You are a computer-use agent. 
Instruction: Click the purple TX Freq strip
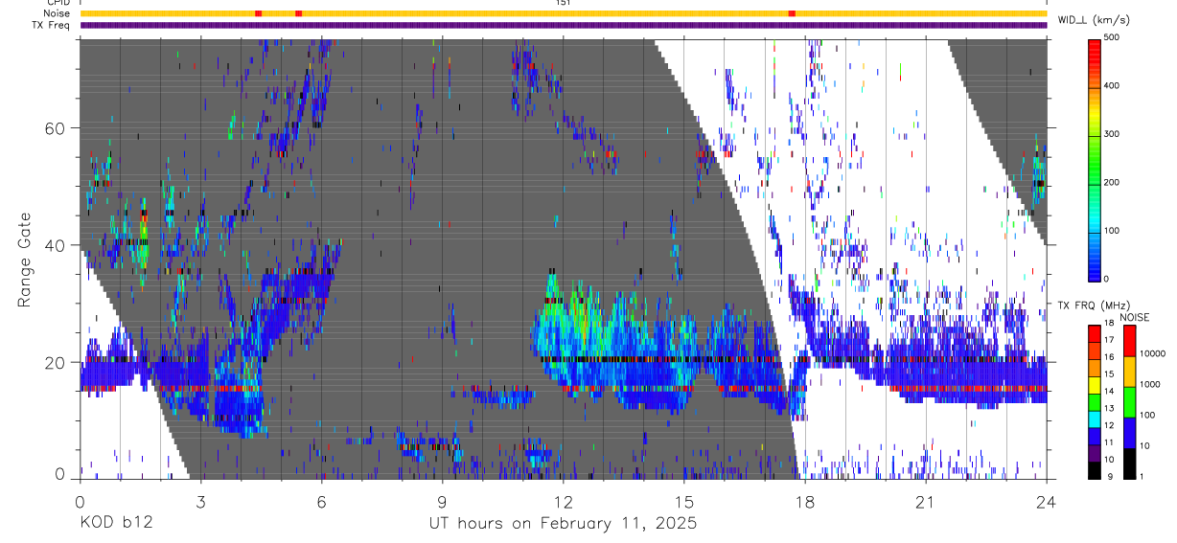coord(563,25)
